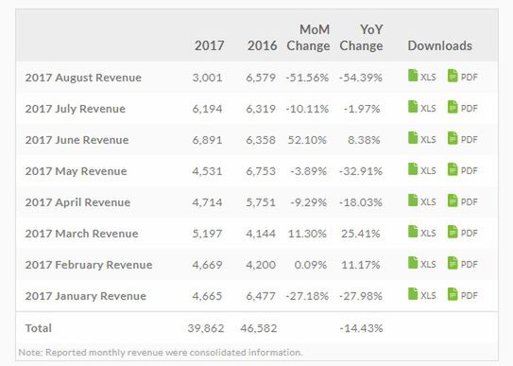This screenshot has height=366, width=513.
Task: Click May 2016 value 6,753
Action: 261,171
